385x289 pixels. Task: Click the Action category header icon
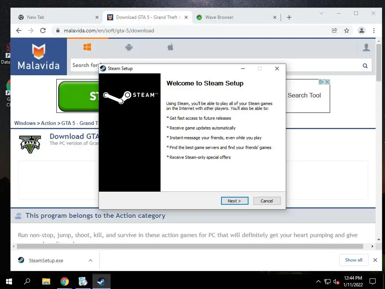coord(18,216)
